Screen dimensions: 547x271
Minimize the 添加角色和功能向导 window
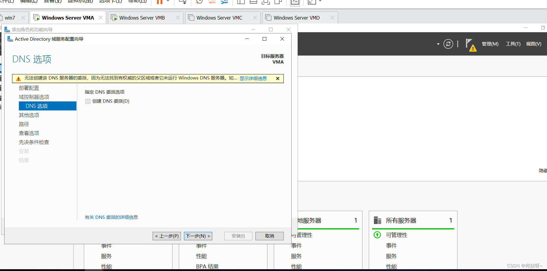coord(253,30)
